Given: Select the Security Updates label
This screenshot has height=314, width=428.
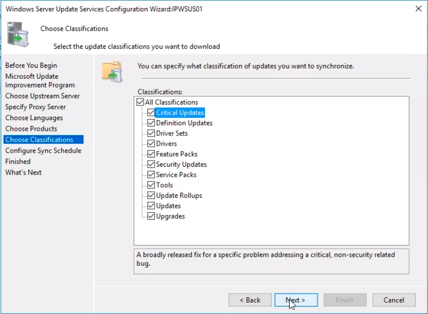Looking at the screenshot, I should point(181,165).
